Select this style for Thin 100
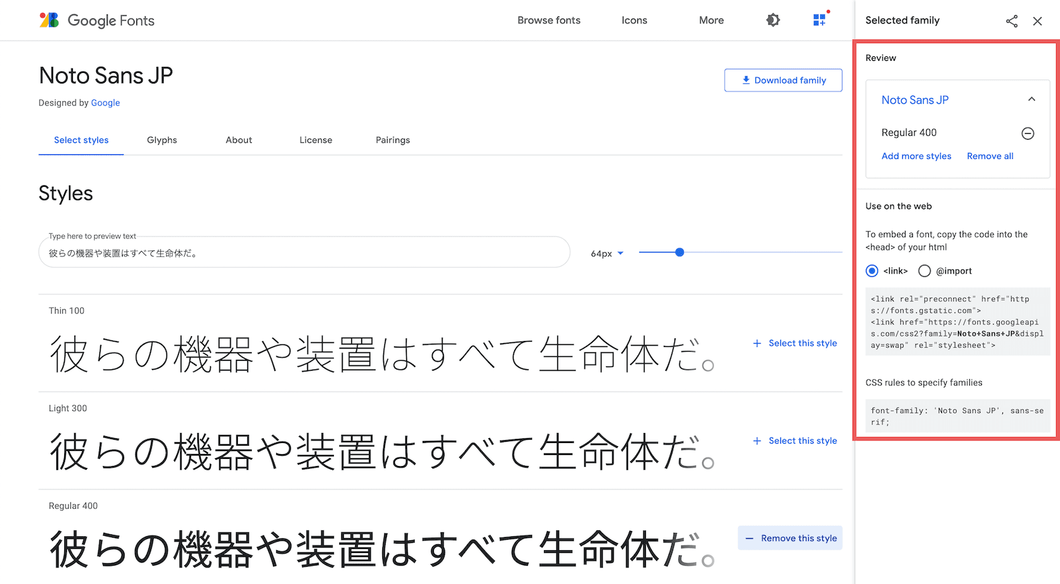 795,343
